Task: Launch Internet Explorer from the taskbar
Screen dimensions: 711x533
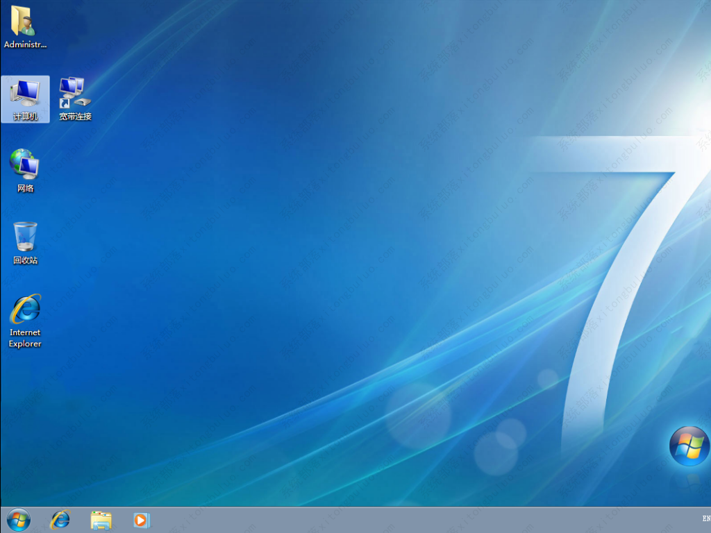Action: point(60,520)
